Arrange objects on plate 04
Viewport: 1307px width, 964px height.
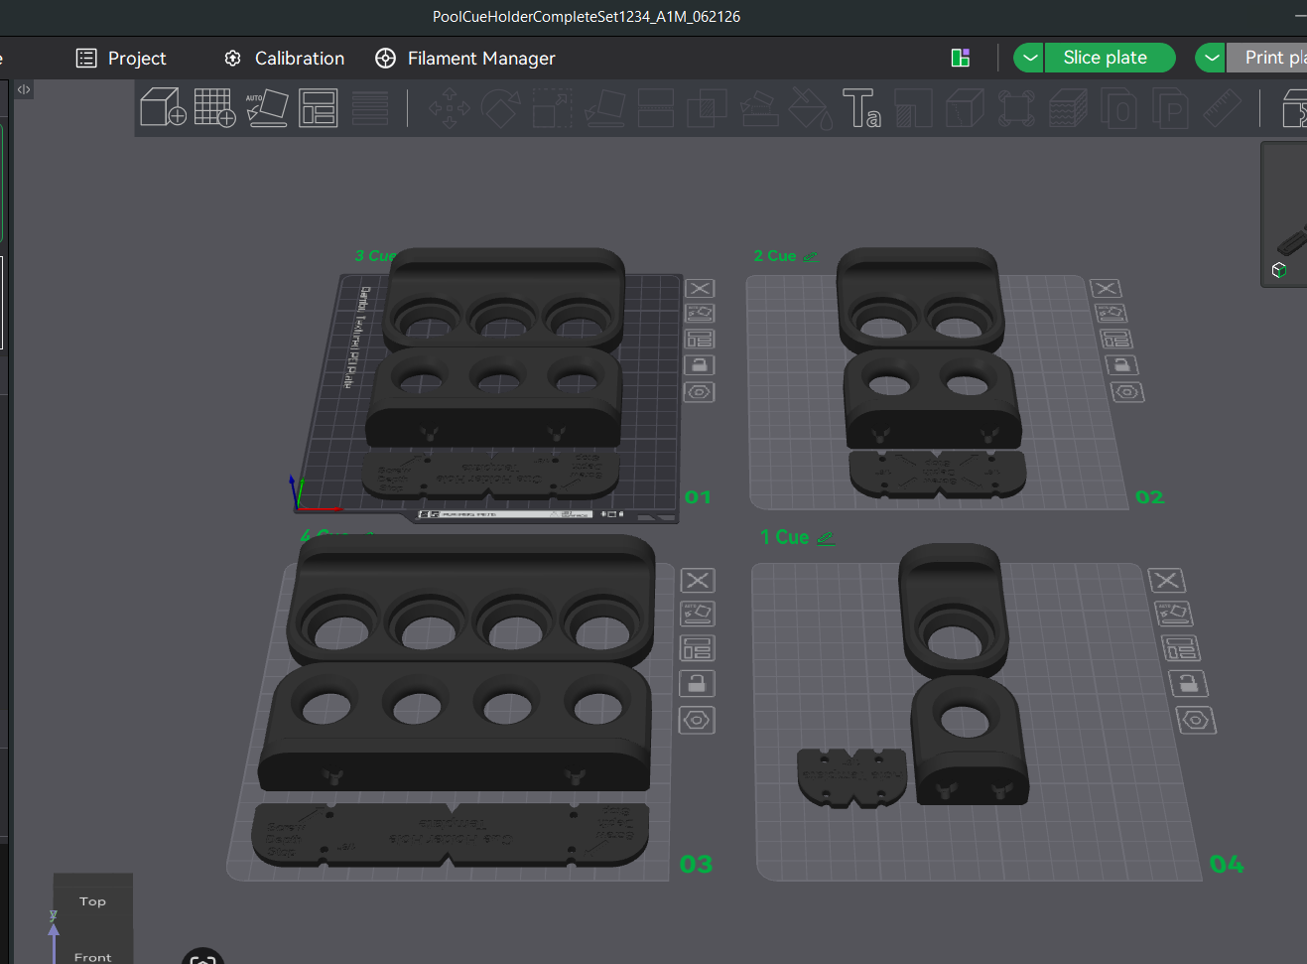tap(1181, 648)
